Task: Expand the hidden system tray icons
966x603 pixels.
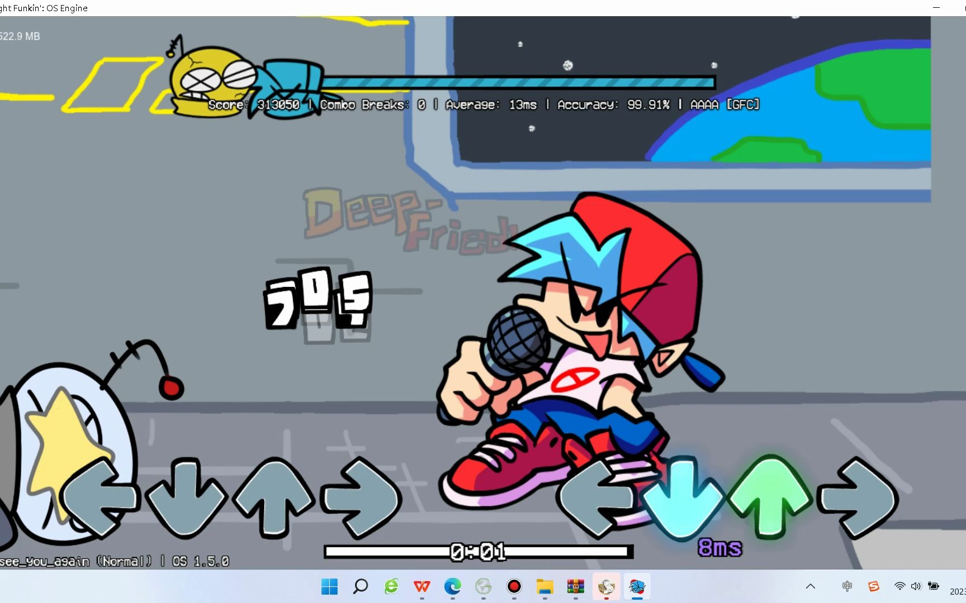Action: pyautogui.click(x=811, y=586)
